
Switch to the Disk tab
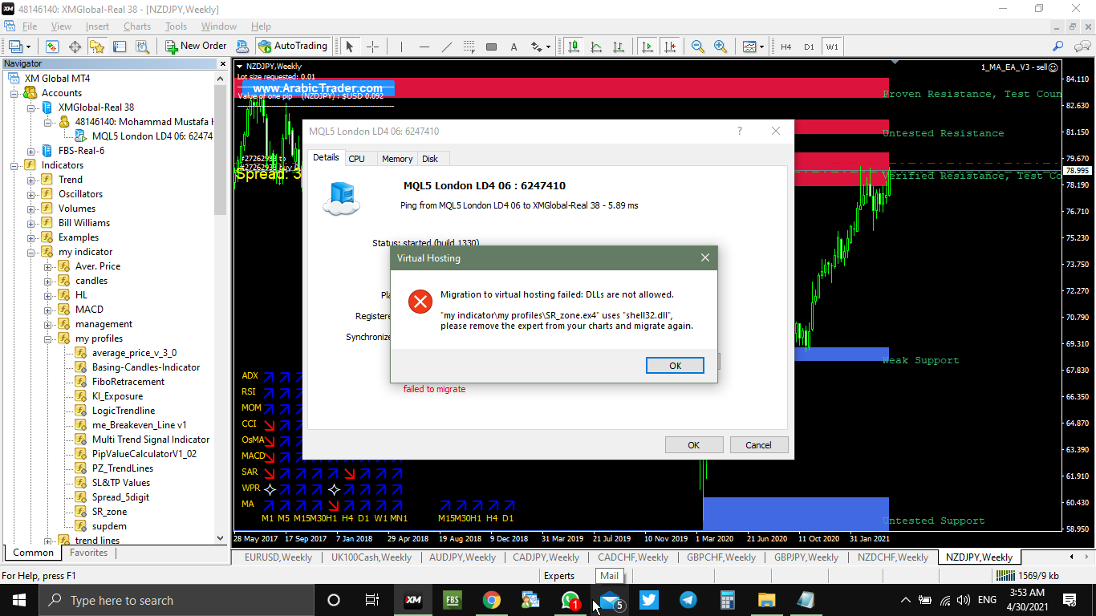430,159
